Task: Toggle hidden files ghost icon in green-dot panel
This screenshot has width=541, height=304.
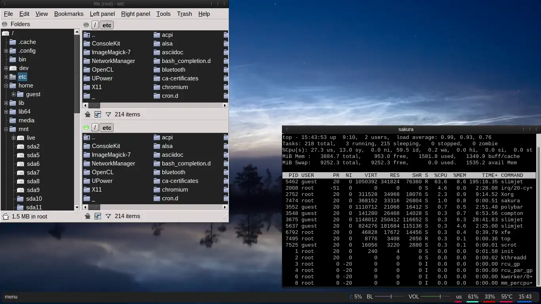Action: point(88,216)
